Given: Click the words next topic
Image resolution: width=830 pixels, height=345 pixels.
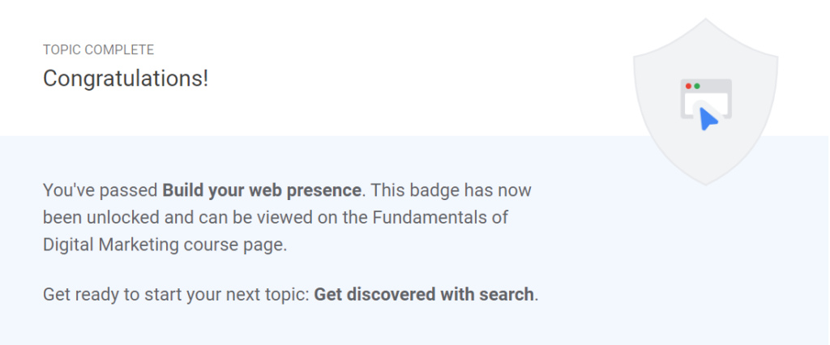Looking at the screenshot, I should pos(268,294).
